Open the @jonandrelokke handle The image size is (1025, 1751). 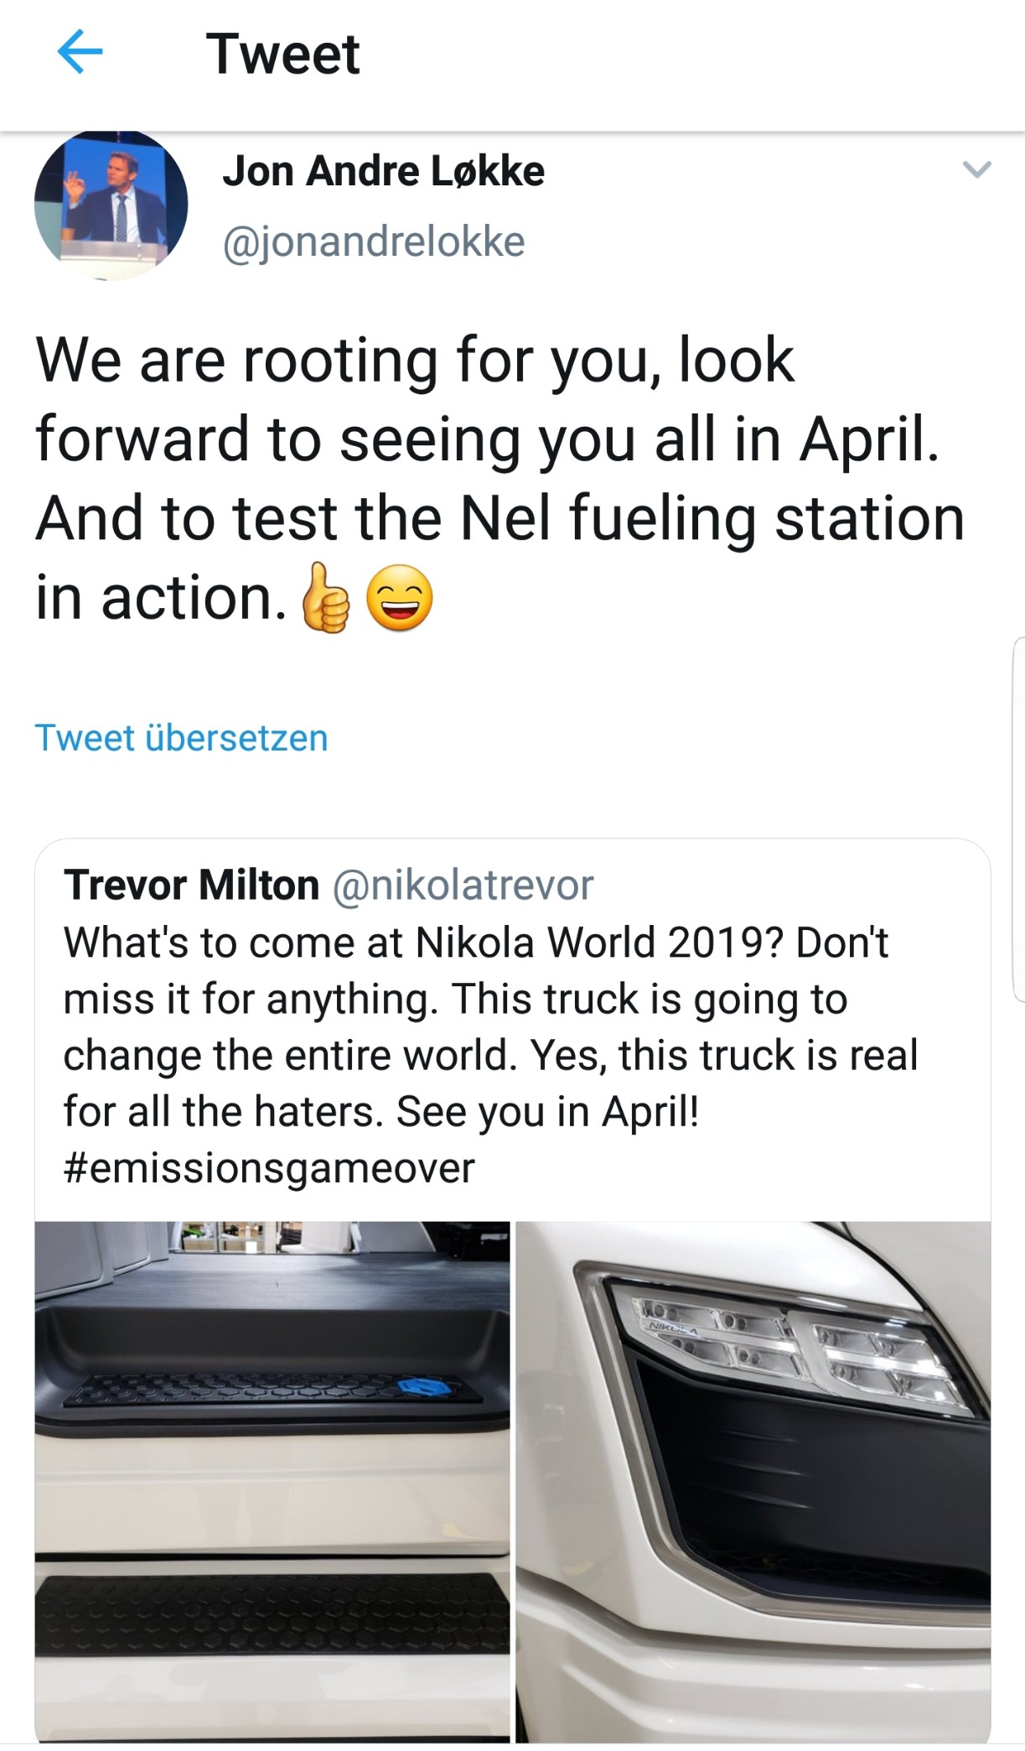point(373,242)
